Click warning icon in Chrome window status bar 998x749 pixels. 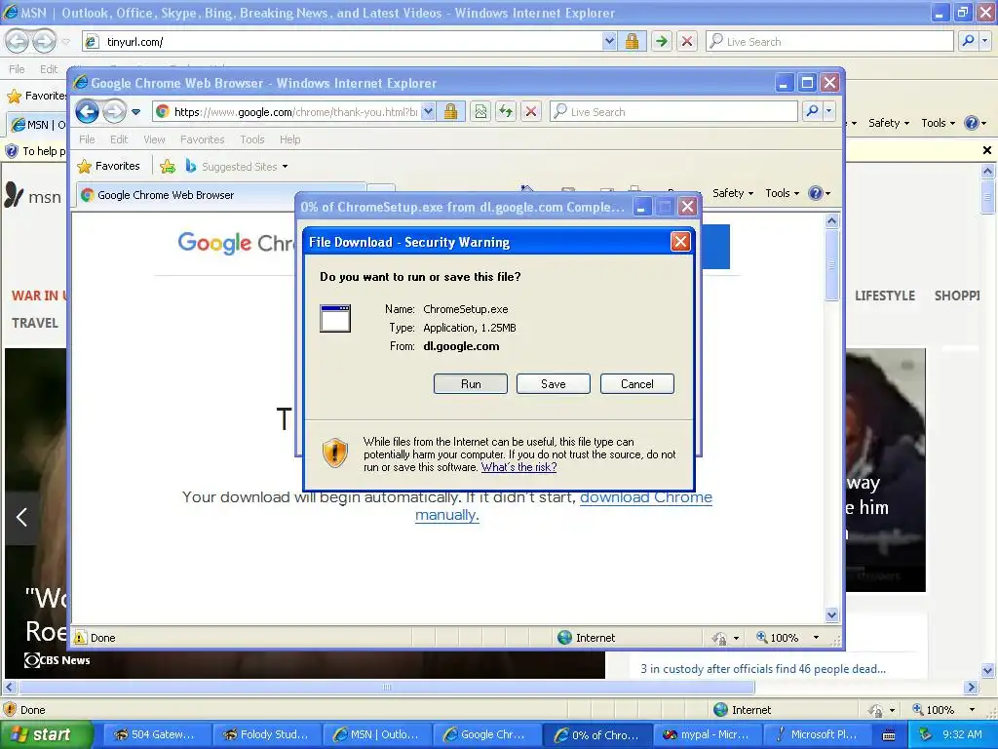[80, 638]
